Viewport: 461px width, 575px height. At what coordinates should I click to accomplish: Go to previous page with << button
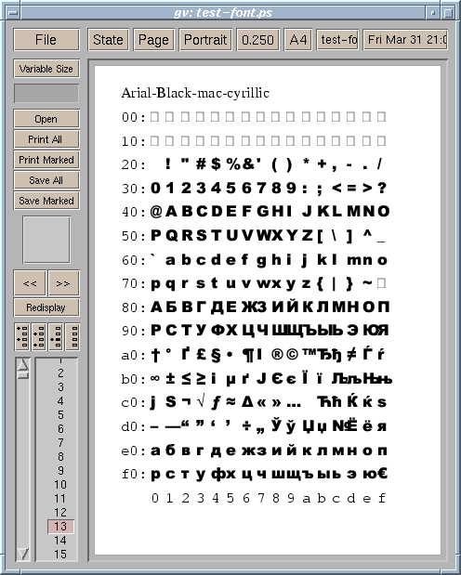(30, 283)
